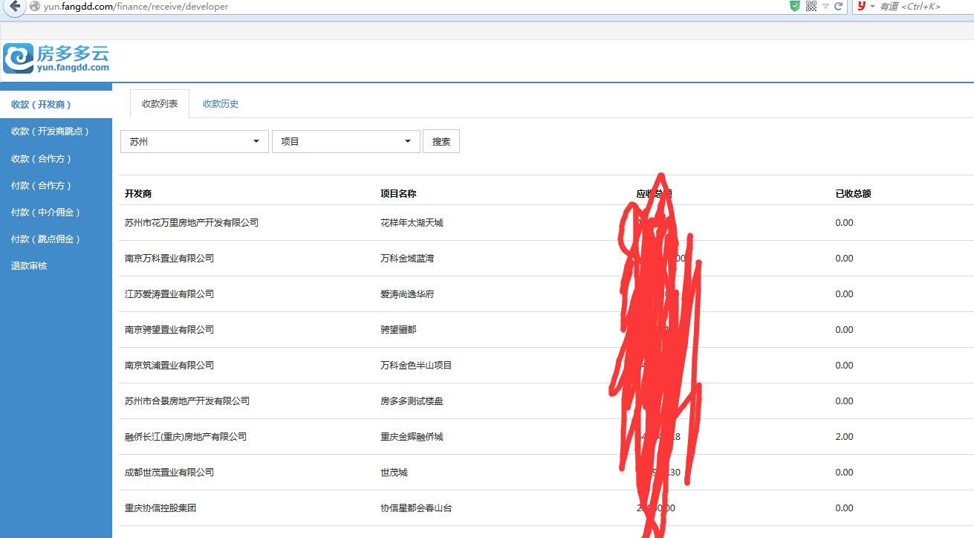Screen dimensions: 974x538
Task: Select 苏州市花万里房地产开发有限公司 cell
Action: click(x=192, y=222)
